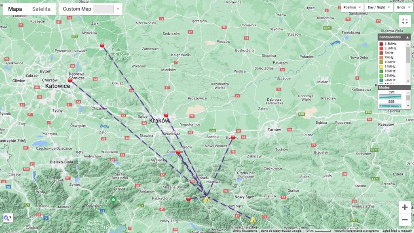414x233 pixels.
Task: Click Babia Góra green mountain icon
Action: click(114, 199)
